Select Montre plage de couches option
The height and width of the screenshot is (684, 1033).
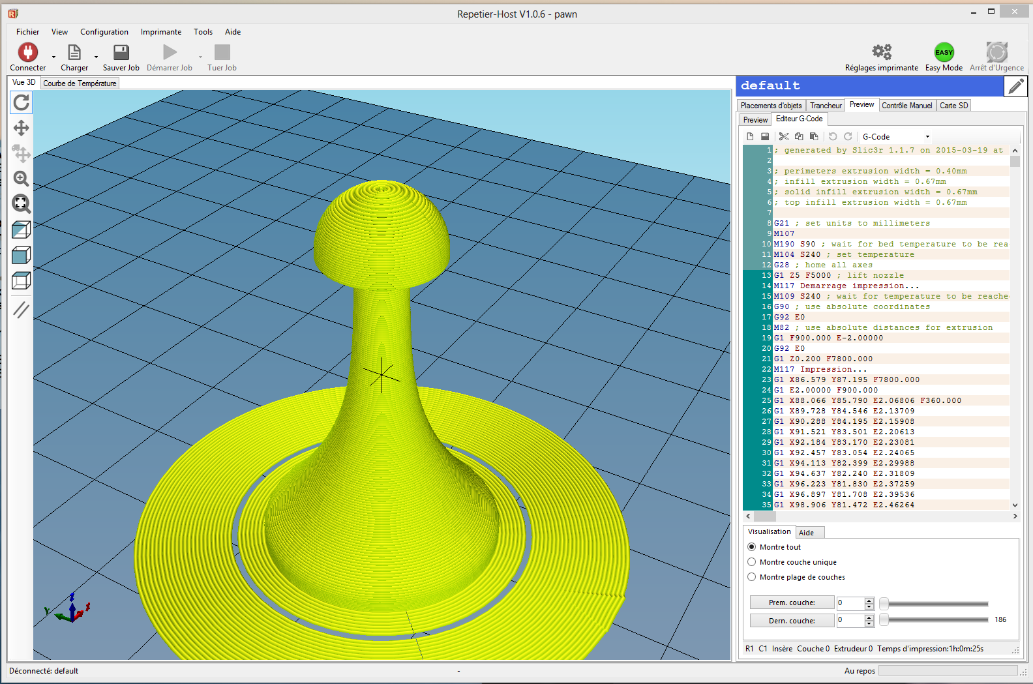click(x=751, y=577)
